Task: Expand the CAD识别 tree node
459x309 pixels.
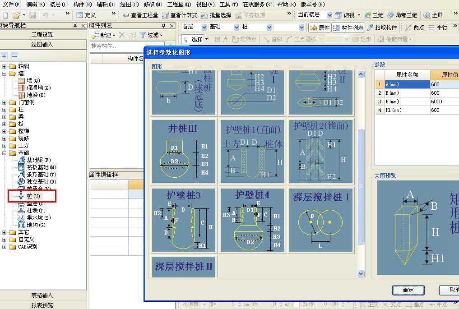Action: click(4, 247)
